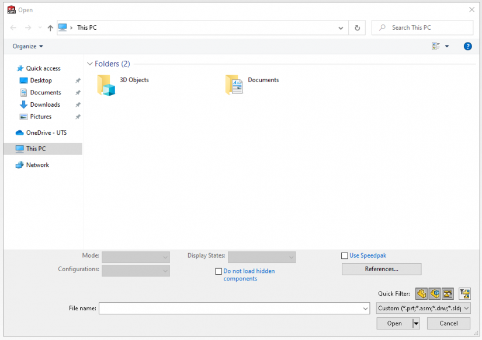Select This PC in navigation pane
This screenshot has height=340, width=482.
pos(43,149)
